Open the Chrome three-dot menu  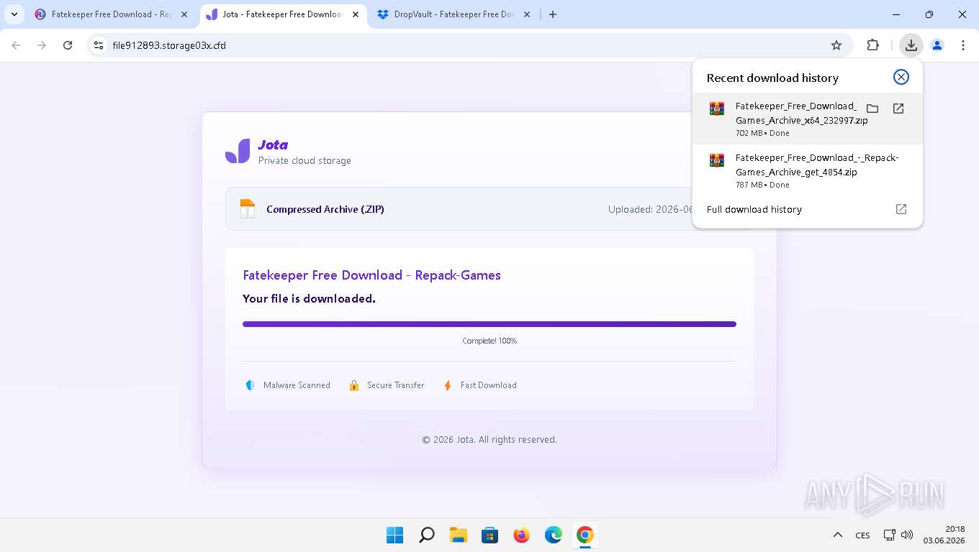point(963,45)
